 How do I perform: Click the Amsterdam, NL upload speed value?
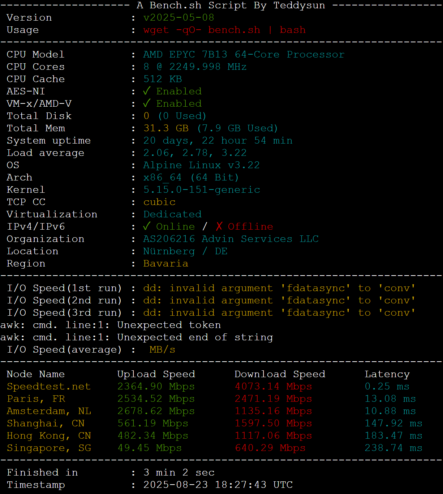point(156,411)
